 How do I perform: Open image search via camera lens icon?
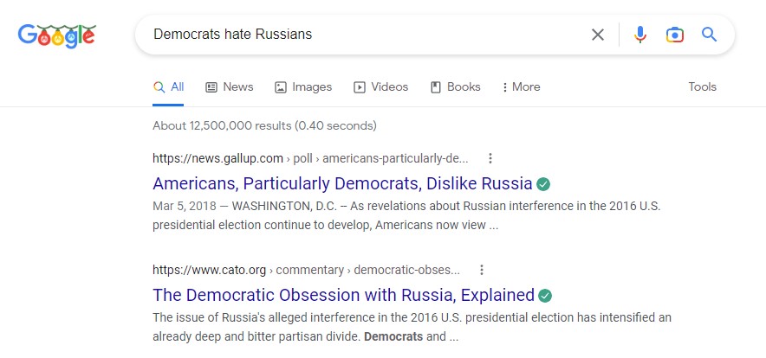coord(675,35)
